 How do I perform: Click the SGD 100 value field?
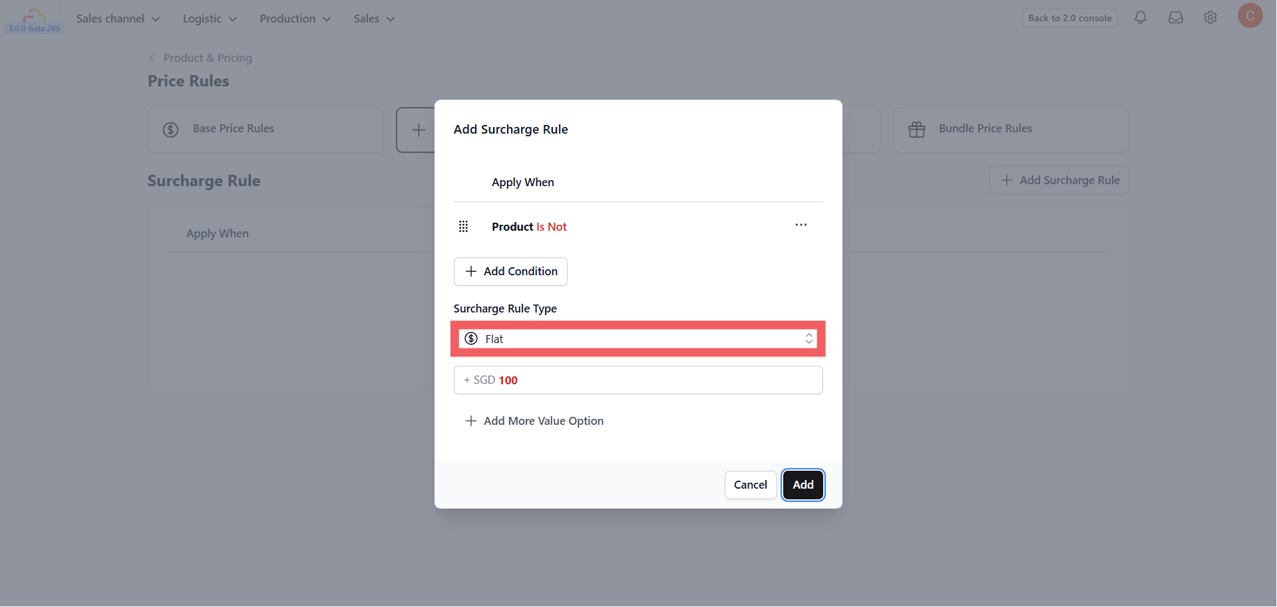[638, 380]
